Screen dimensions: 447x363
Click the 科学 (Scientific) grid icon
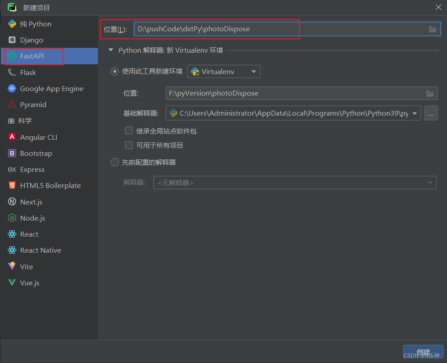coord(11,121)
